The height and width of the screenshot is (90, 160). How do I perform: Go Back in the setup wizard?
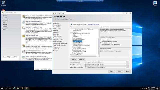pos(112,71)
